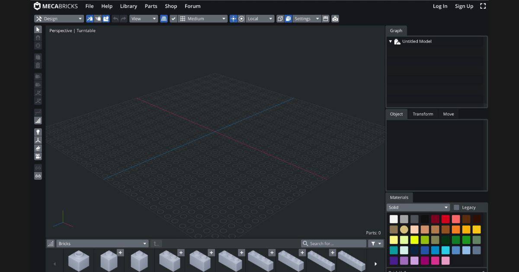This screenshot has height=272, width=519.
Task: Click the right arrow in parts strip
Action: 375,264
